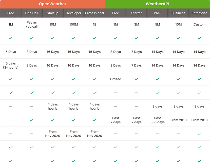Click the single dash in the bottom row
210x167 pixels.
[x=32, y=161]
